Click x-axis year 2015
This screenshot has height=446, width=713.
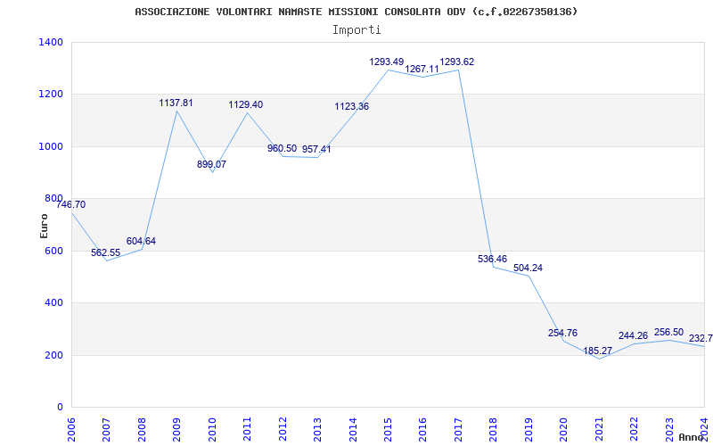388,430
